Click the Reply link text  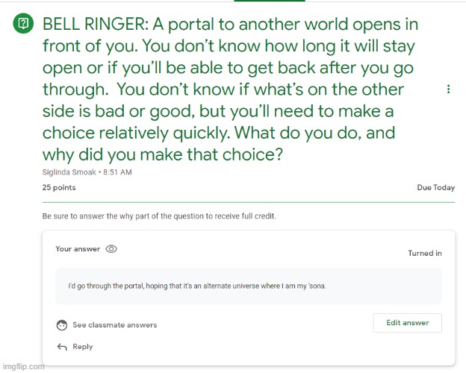coord(83,347)
